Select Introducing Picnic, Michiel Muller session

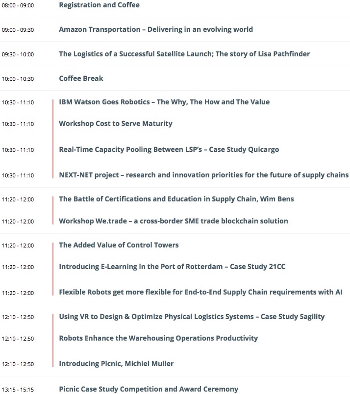click(116, 364)
